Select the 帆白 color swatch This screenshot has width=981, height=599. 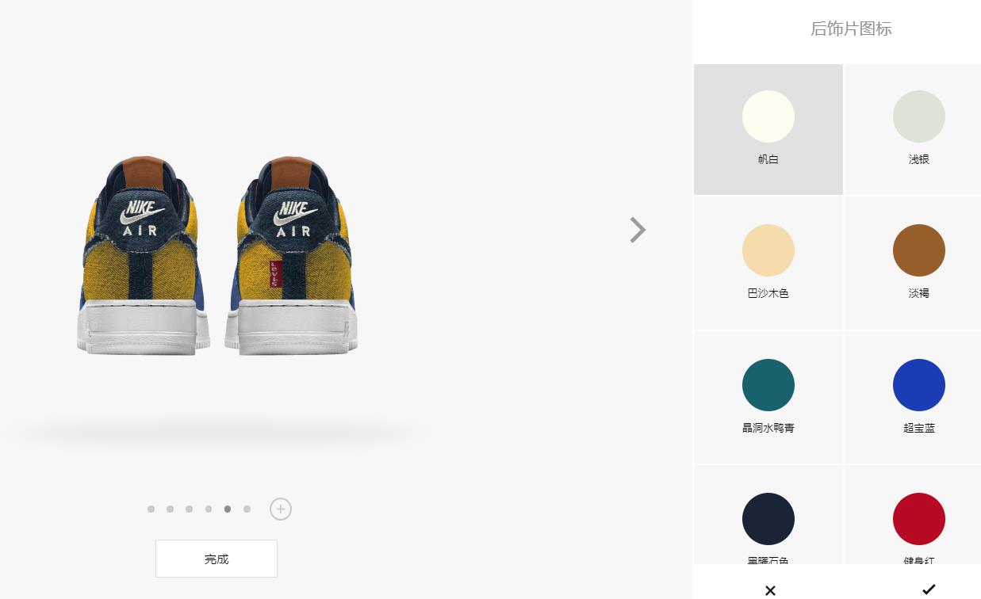click(768, 116)
